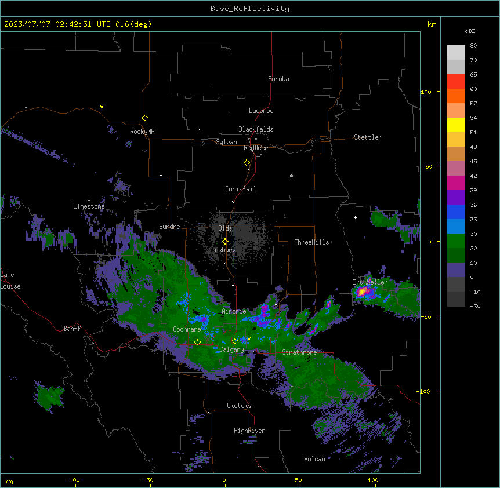Click the Calgary label
500x488 pixels.
point(231,349)
